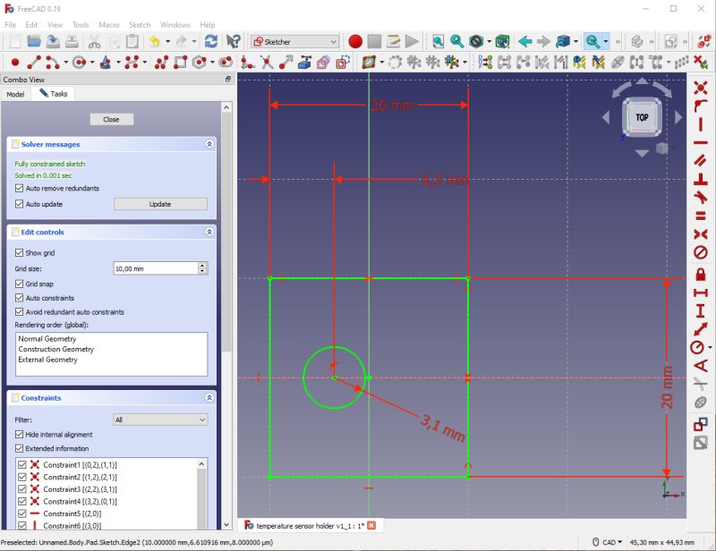Screen dimensions: 716x551
Task: Select the create point tool
Action: (x=15, y=62)
